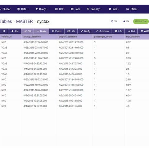Select dropoff cell 4/4/2015 04:42:25.000
The height and width of the screenshot is (150, 149).
tap(70, 69)
